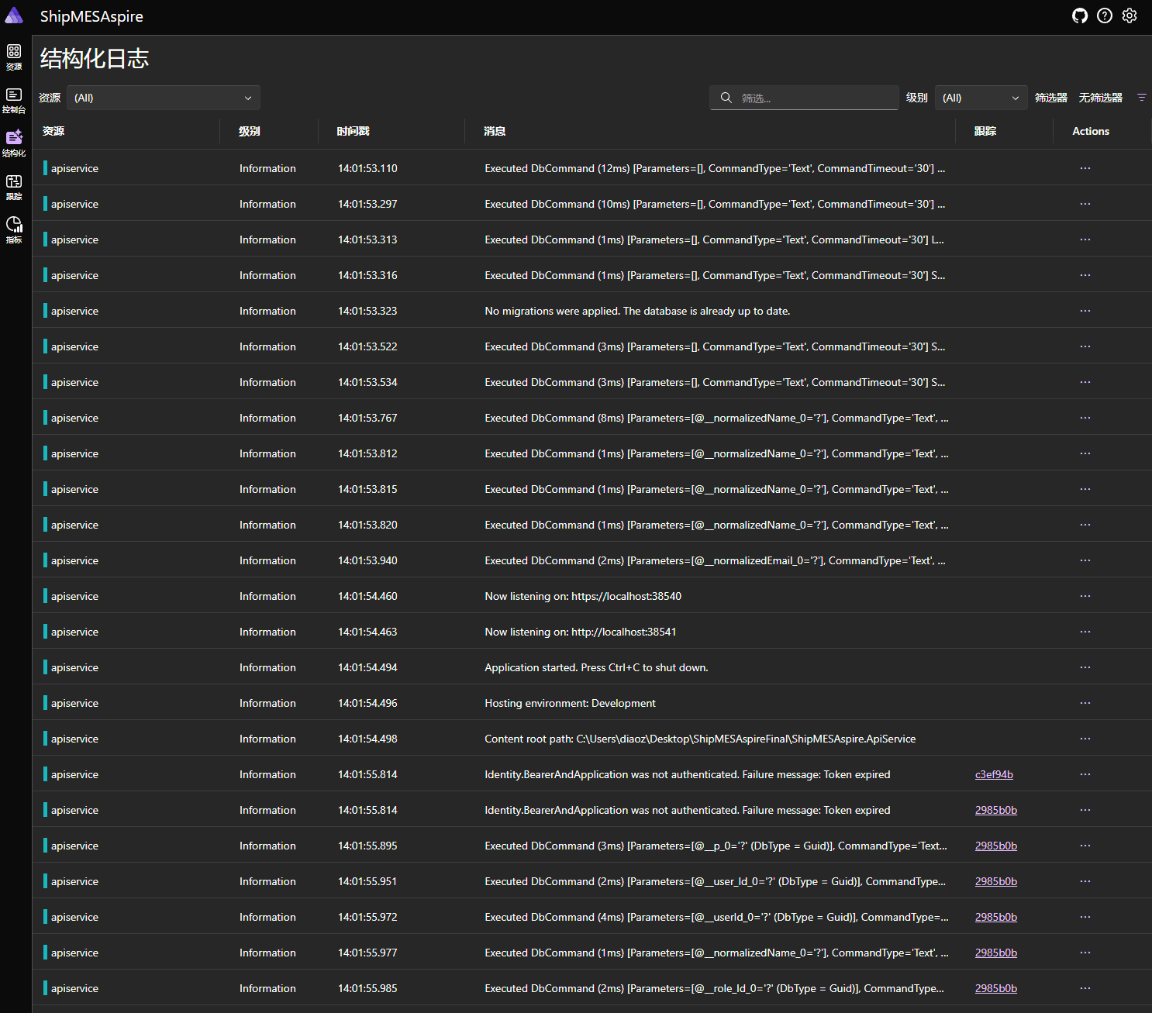Expand the 资源 resource dropdown
The height and width of the screenshot is (1013, 1152).
163,98
